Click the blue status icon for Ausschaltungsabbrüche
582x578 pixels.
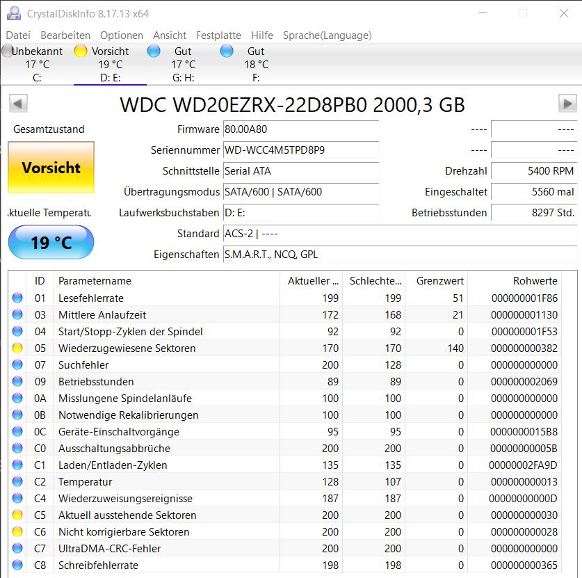click(17, 448)
